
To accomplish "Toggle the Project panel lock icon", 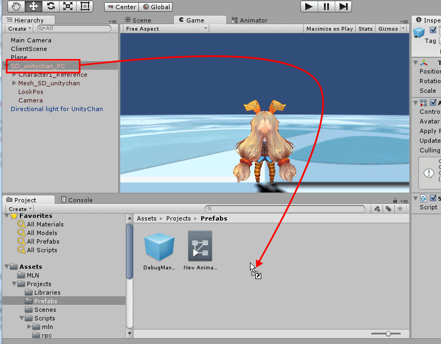I will 395,201.
